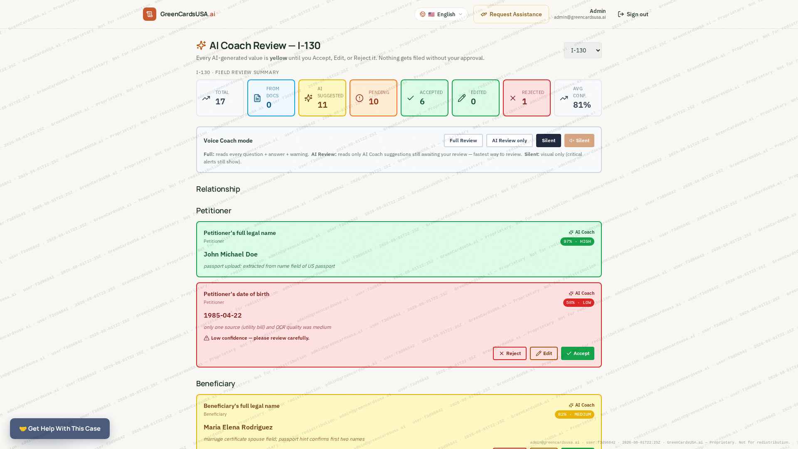The height and width of the screenshot is (449, 798).
Task: Reject the petitioner's date of birth
Action: 510,353
